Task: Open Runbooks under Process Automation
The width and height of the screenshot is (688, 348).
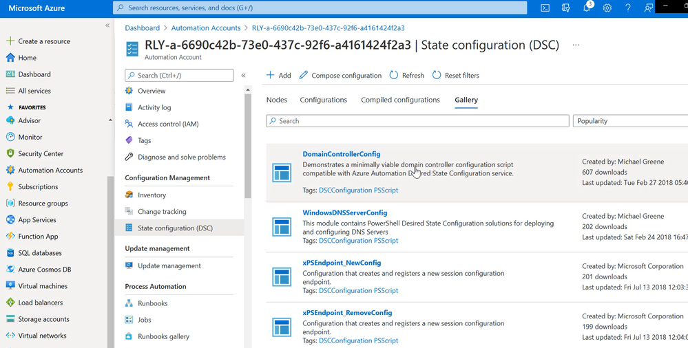Action: coord(147,303)
